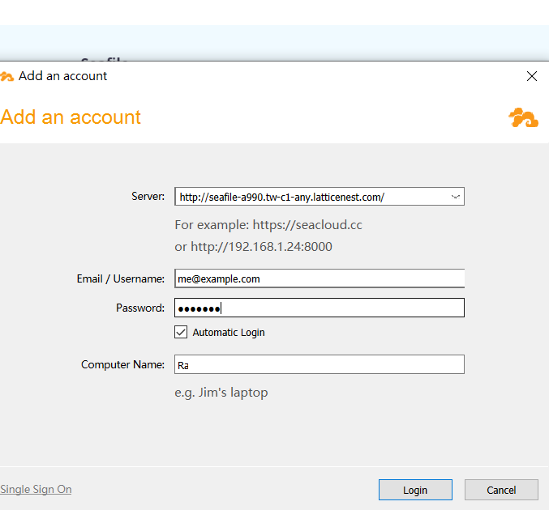This screenshot has width=549, height=510.
Task: Click the Seafile icon in the title bar
Action: point(6,76)
